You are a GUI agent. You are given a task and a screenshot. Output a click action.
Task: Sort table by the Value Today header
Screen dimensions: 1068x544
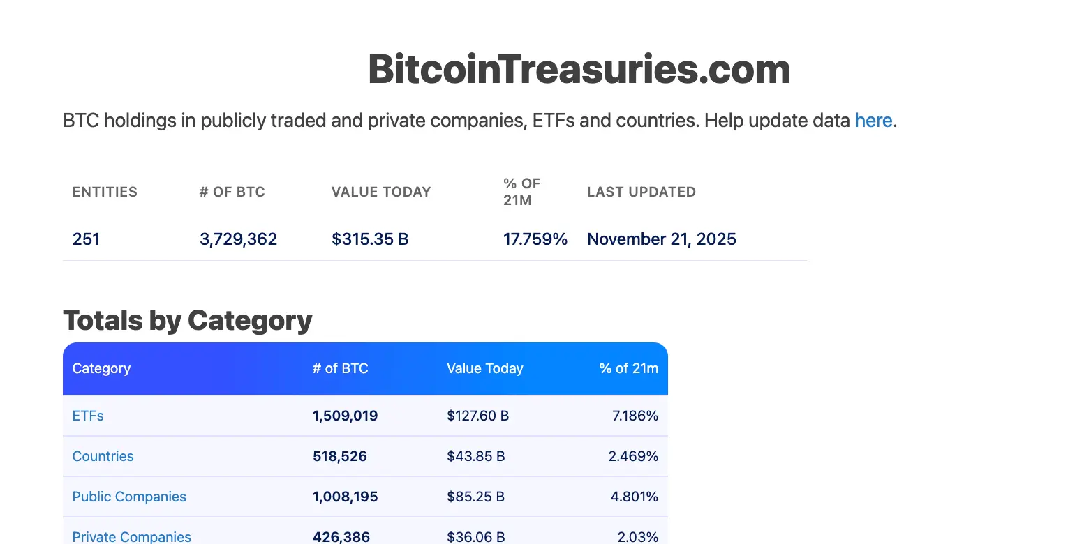(x=485, y=368)
